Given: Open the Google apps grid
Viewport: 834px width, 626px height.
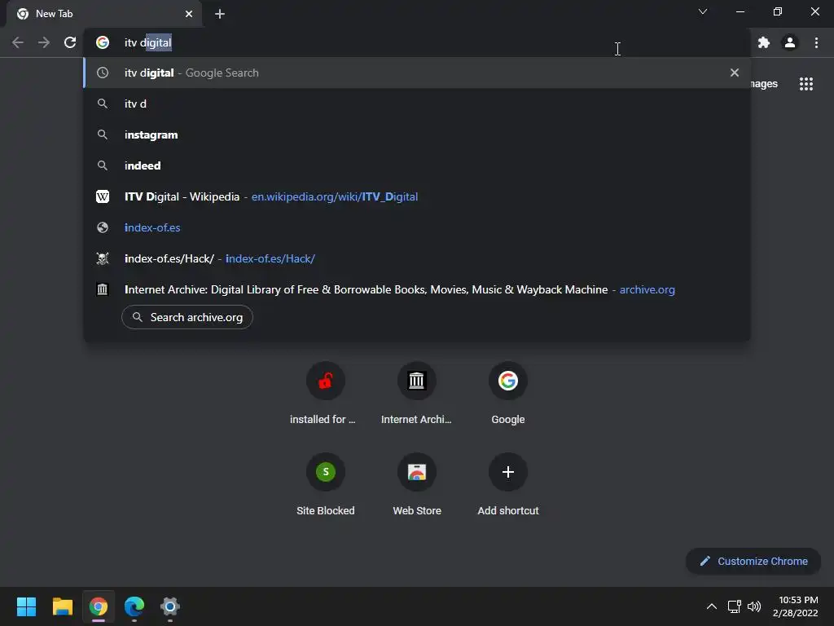Looking at the screenshot, I should pyautogui.click(x=806, y=84).
